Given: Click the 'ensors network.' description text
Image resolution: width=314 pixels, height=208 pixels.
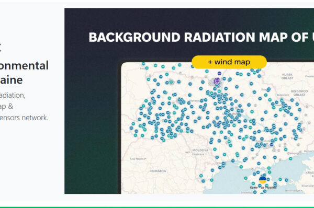Looking at the screenshot, I should pyautogui.click(x=24, y=118).
